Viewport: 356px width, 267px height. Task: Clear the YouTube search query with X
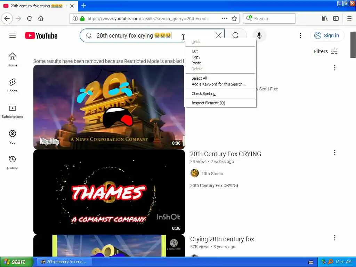[x=218, y=35]
